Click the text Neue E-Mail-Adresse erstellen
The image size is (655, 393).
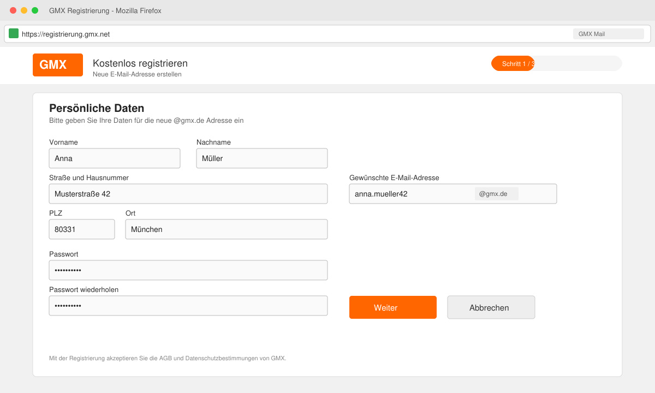pos(137,74)
